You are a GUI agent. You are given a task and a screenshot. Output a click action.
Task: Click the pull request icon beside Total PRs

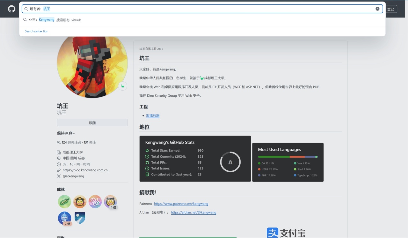tap(147, 162)
